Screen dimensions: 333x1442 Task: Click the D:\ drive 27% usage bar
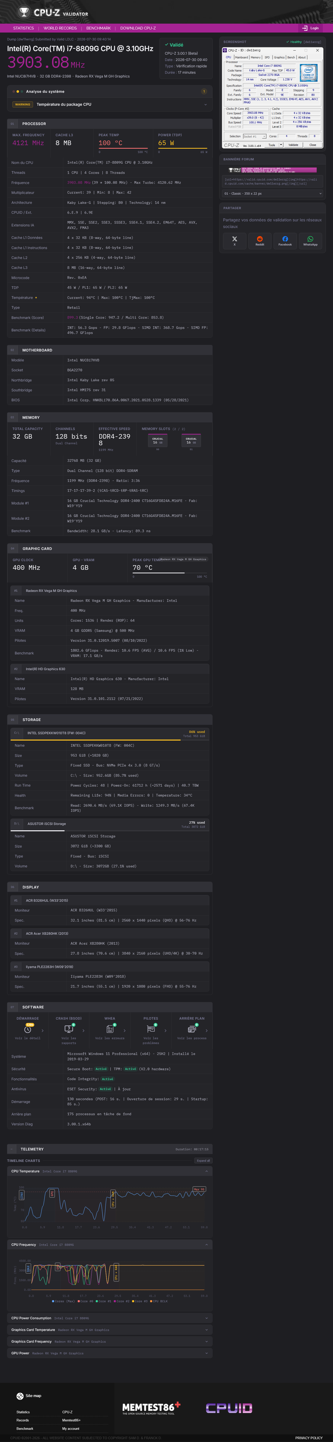point(110,831)
